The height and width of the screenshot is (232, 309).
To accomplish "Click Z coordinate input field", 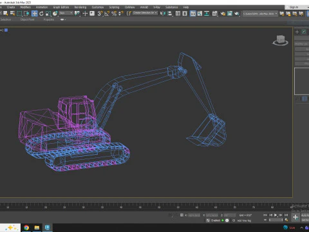I will pyautogui.click(x=230, y=215).
